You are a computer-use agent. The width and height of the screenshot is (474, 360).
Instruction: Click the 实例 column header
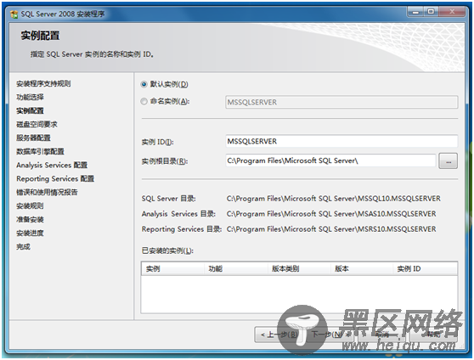click(x=172, y=268)
